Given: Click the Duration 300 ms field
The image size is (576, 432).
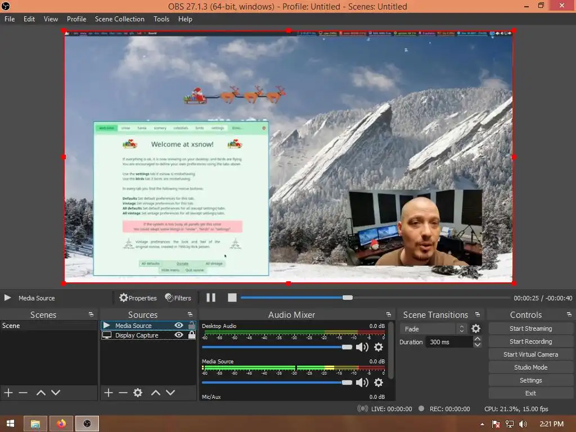Looking at the screenshot, I should click(449, 342).
